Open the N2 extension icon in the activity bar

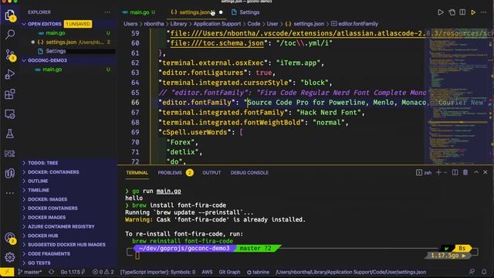(x=10, y=154)
